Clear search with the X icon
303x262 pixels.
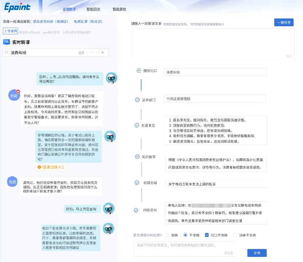click(x=103, y=53)
